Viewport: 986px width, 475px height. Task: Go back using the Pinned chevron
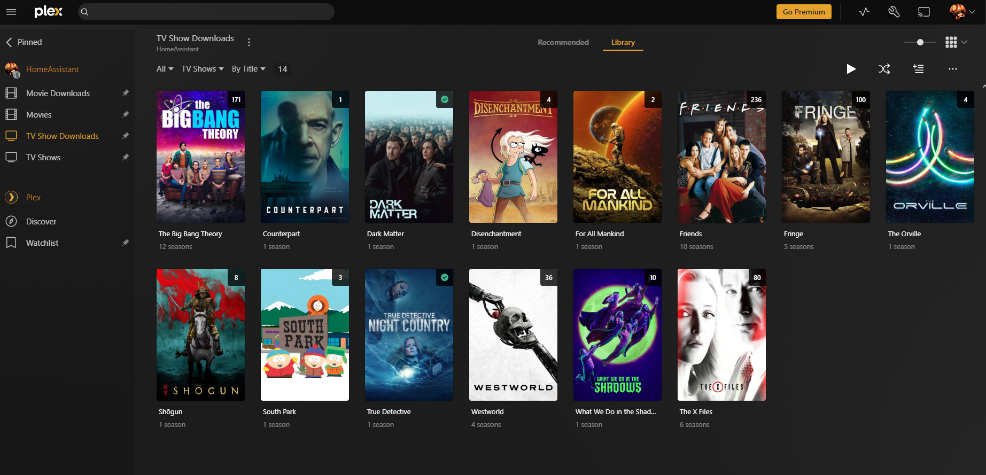(9, 42)
